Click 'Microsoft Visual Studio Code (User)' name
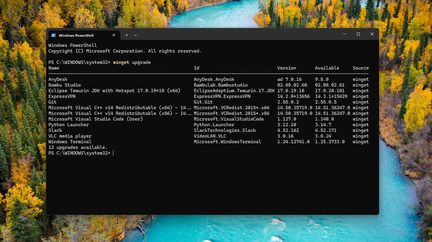 click(x=96, y=119)
